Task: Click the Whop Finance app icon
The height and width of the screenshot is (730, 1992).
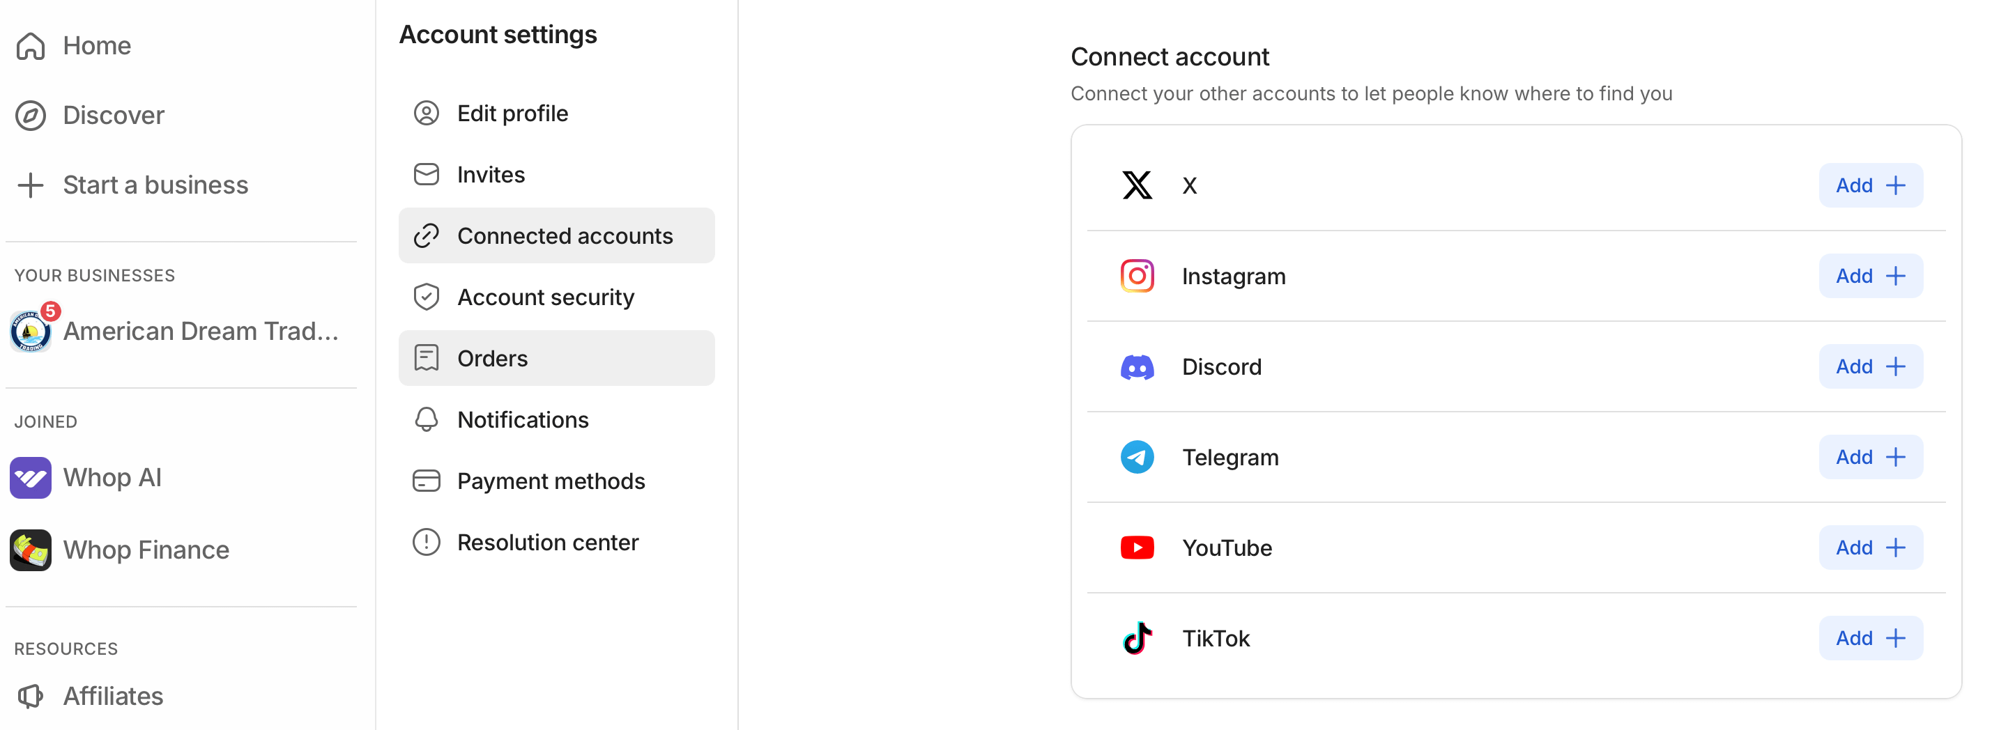Action: [x=31, y=550]
